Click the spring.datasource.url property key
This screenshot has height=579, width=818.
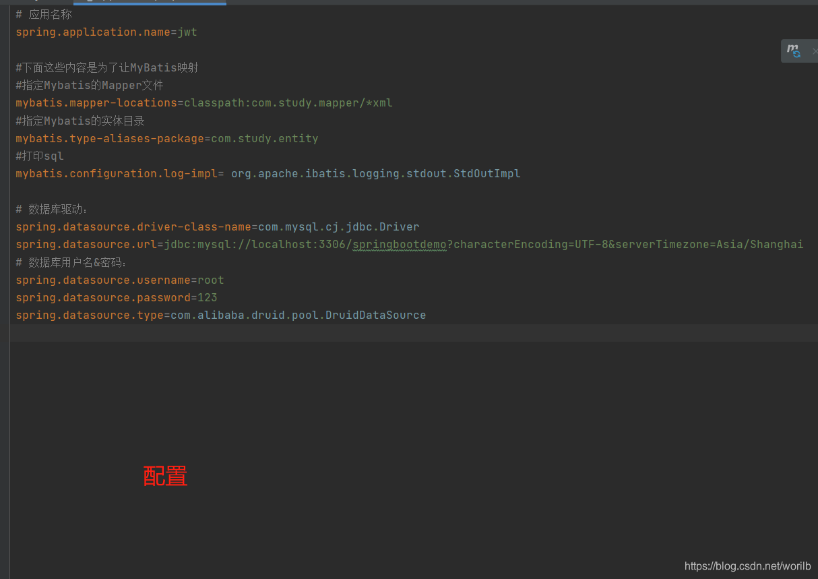tap(86, 244)
